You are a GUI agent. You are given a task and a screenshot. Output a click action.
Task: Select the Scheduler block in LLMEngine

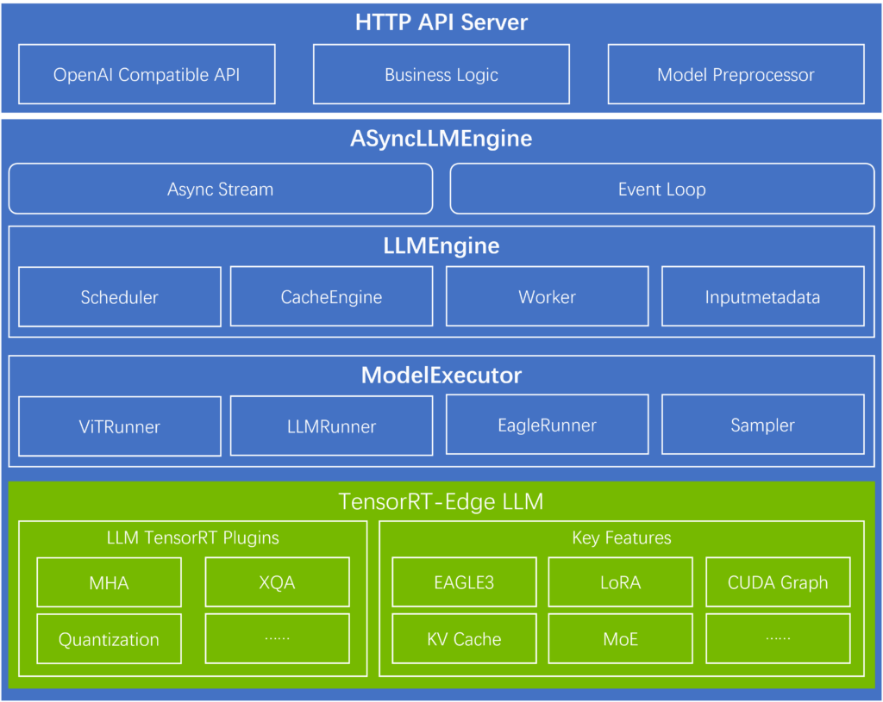(120, 297)
